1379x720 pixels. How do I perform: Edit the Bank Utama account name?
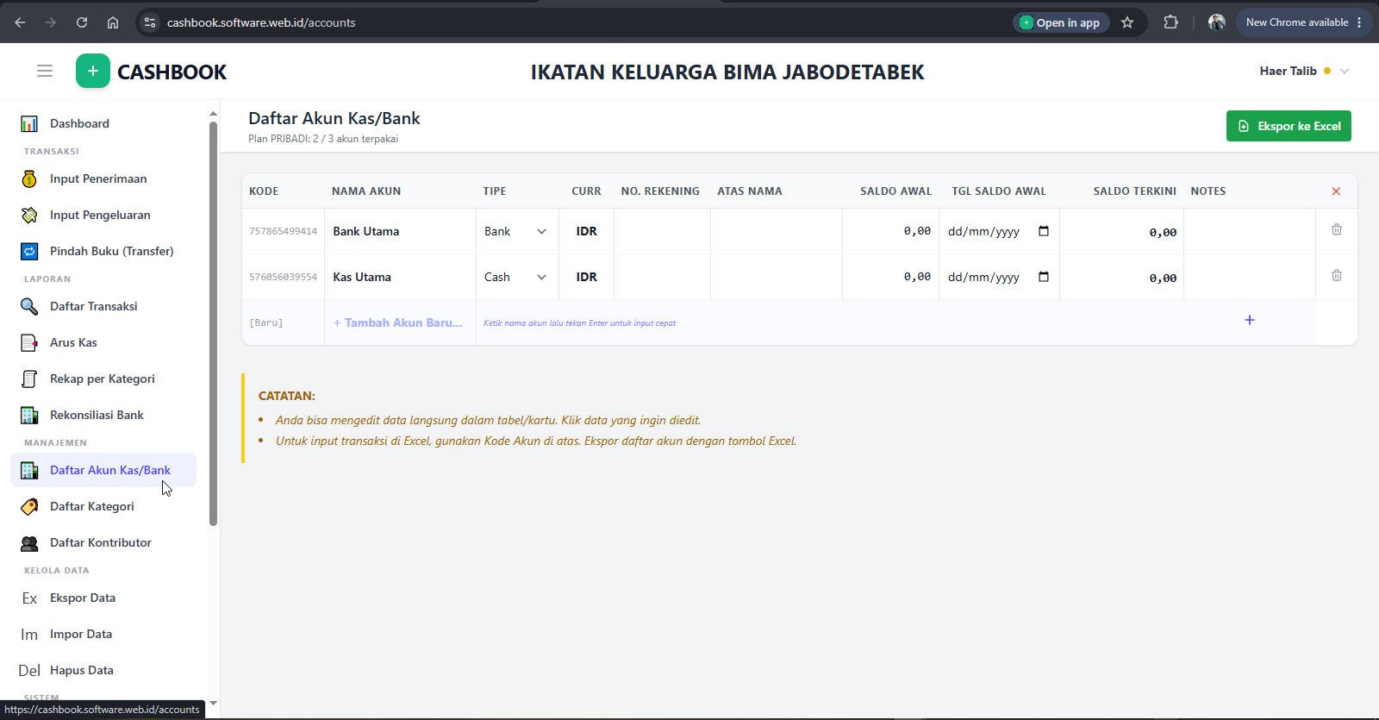point(400,231)
